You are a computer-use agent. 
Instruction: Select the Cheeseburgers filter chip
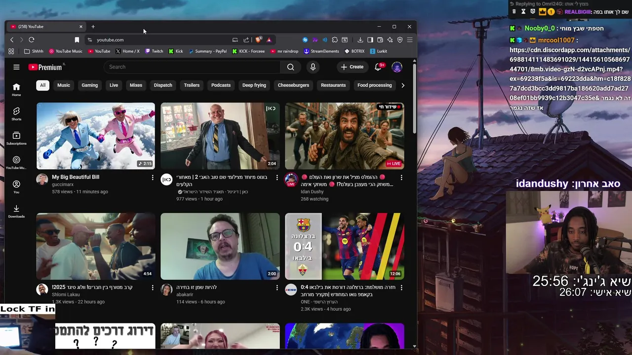click(293, 85)
